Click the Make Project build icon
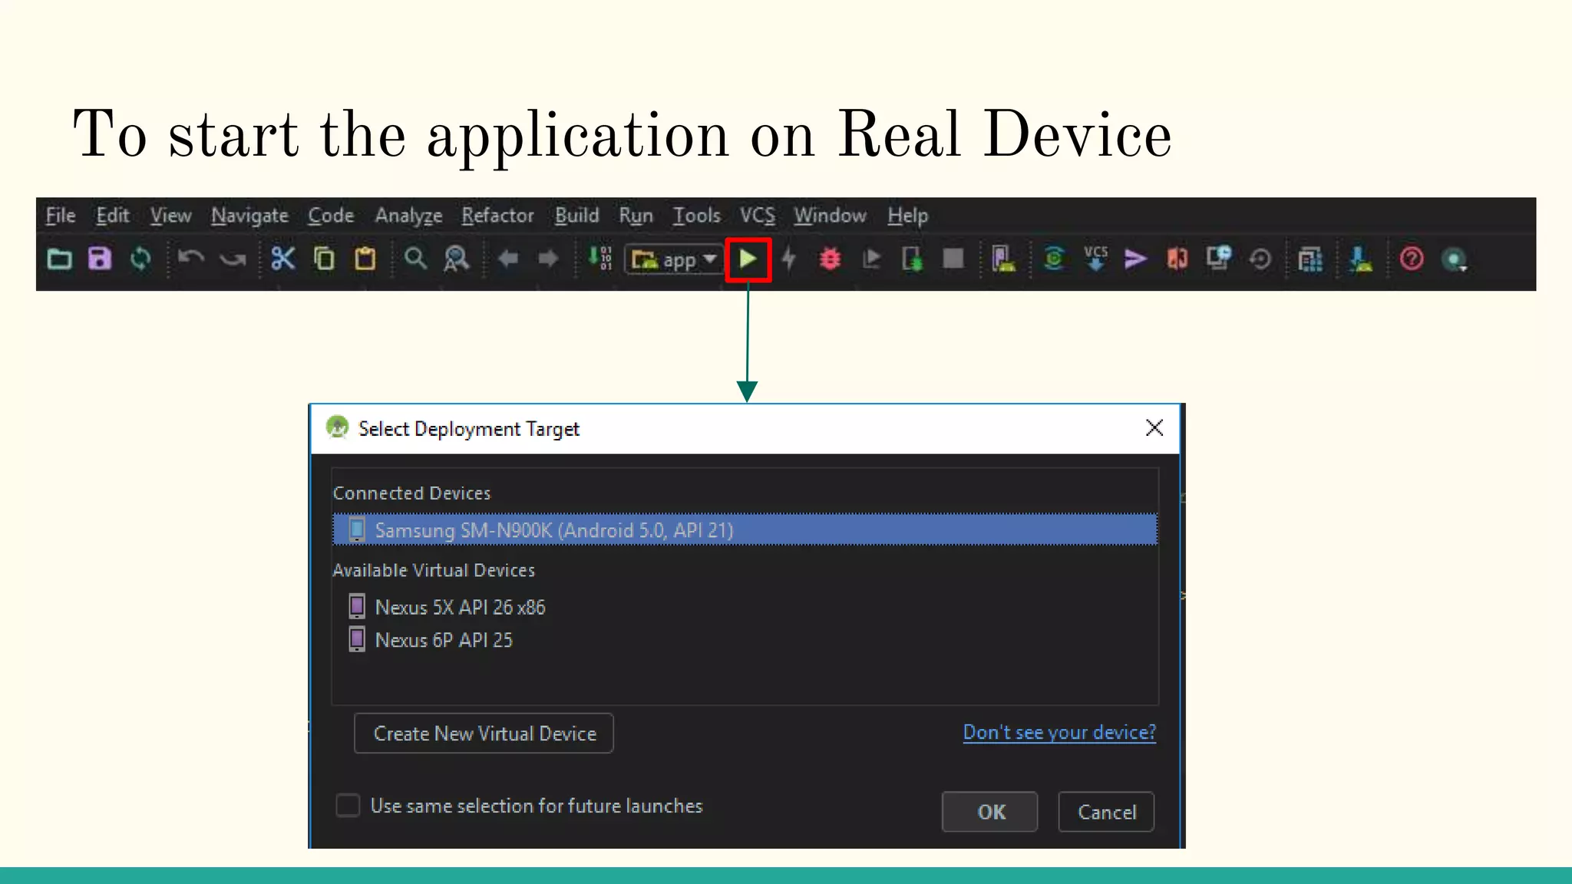Viewport: 1572px width, 884px height. pos(600,259)
